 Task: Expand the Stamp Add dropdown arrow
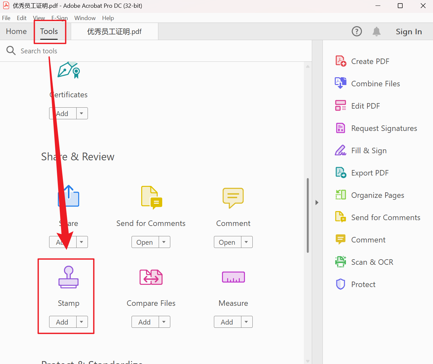click(x=82, y=322)
